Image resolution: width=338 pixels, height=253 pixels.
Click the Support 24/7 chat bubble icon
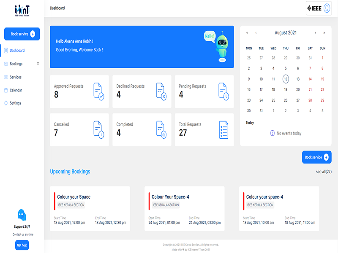click(x=22, y=215)
